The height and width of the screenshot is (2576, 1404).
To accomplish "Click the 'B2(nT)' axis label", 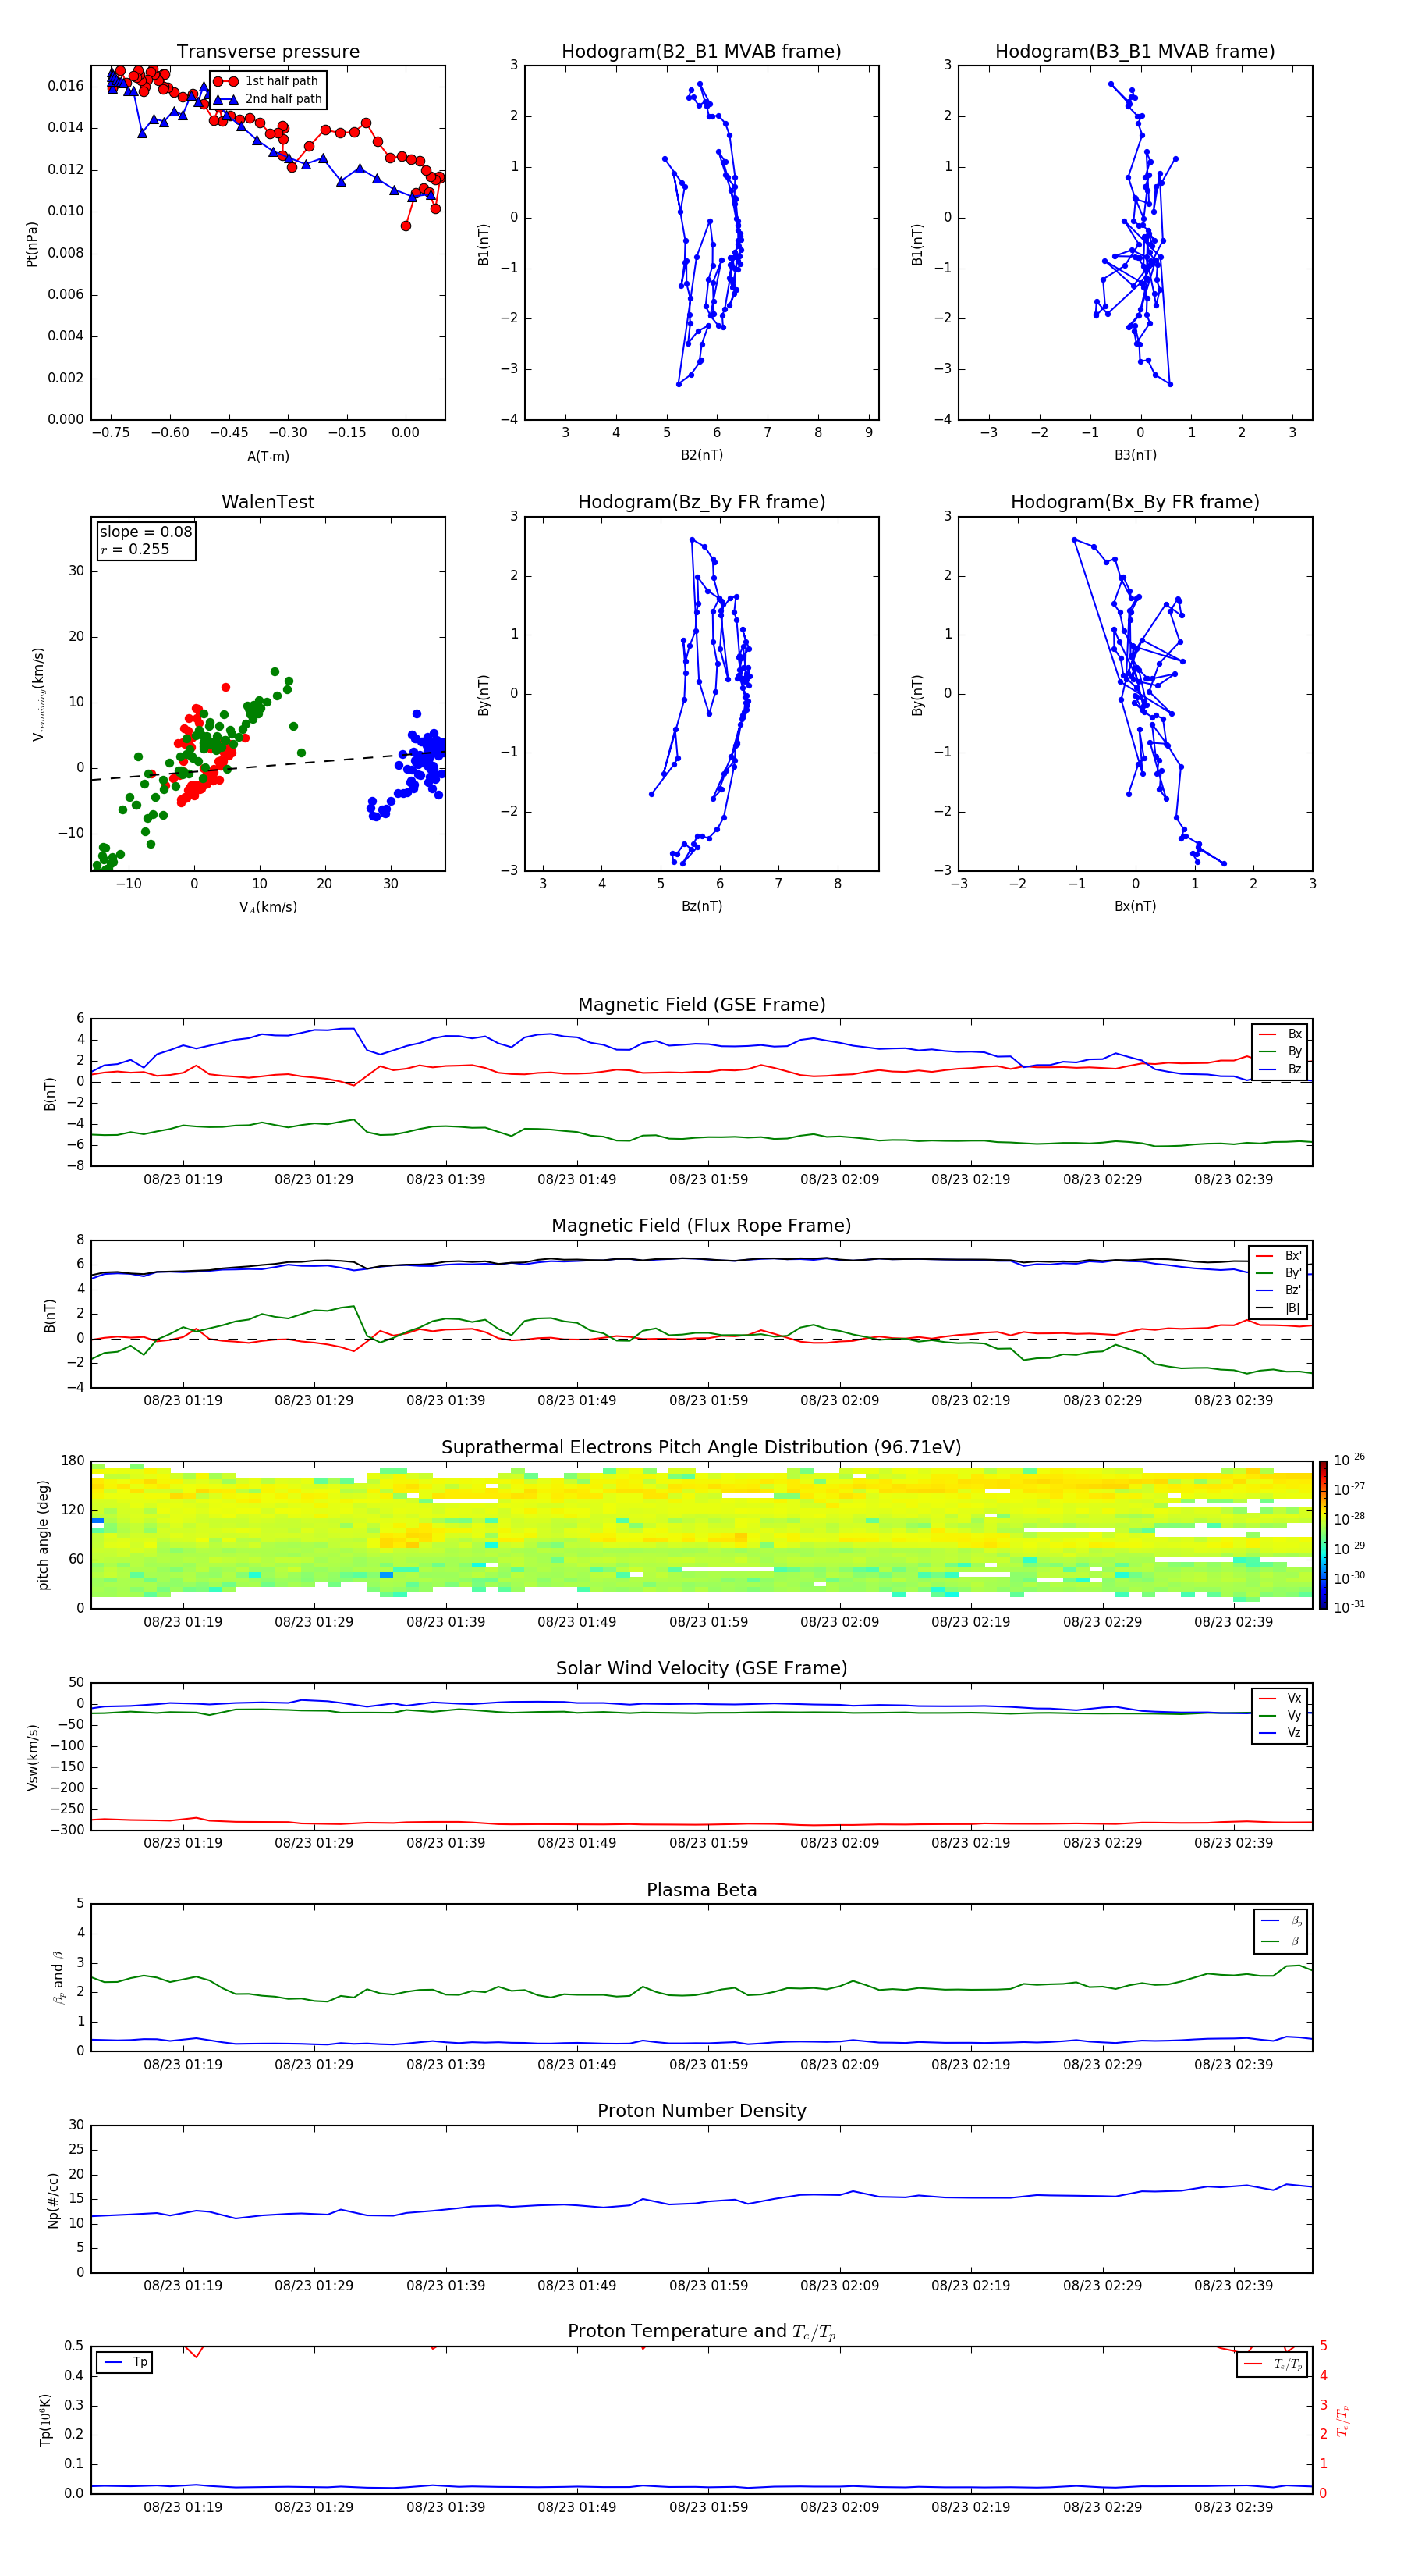I will 701,455.
